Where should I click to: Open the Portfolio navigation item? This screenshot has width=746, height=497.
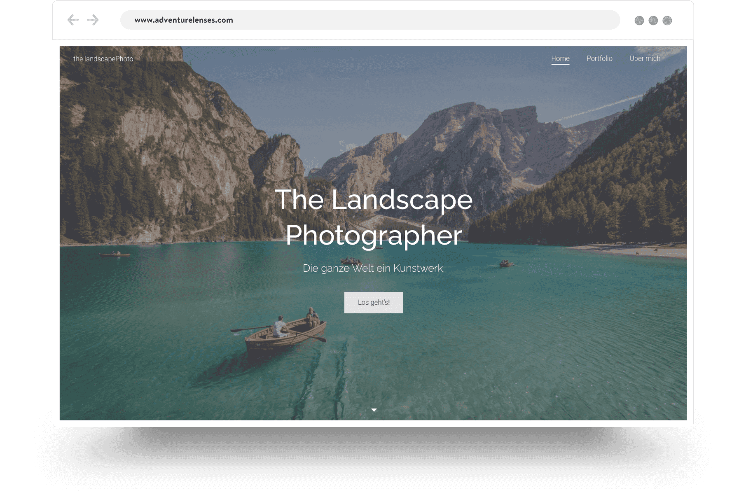click(x=599, y=58)
